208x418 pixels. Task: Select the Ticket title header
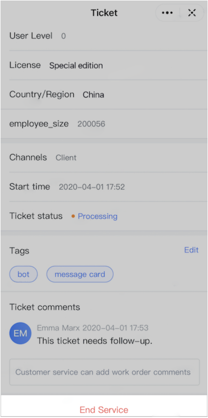click(x=104, y=12)
